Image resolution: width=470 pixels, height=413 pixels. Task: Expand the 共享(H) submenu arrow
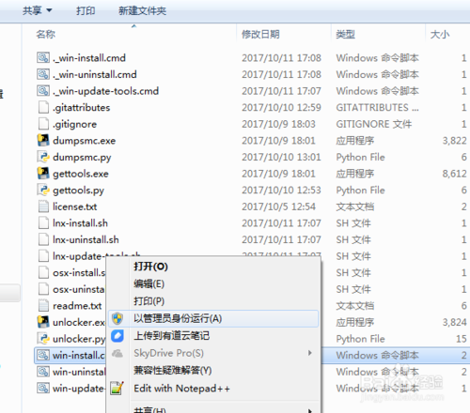(x=310, y=410)
